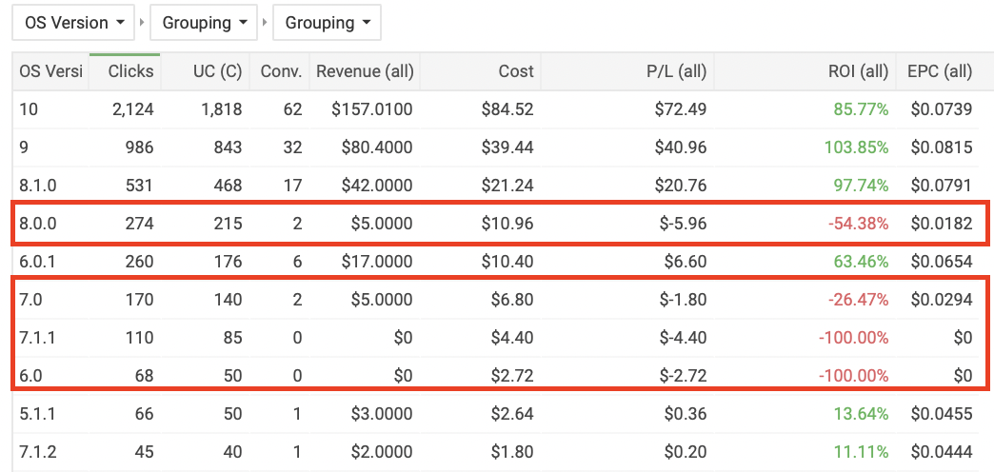Sort by the UC (C) column header
The image size is (994, 472).
[206, 71]
